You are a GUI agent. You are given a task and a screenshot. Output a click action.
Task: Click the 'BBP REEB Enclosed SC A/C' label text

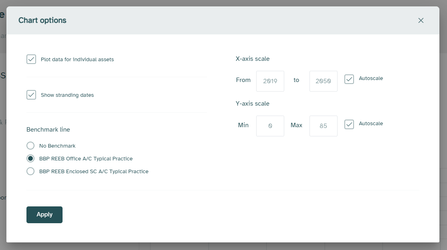94,172
